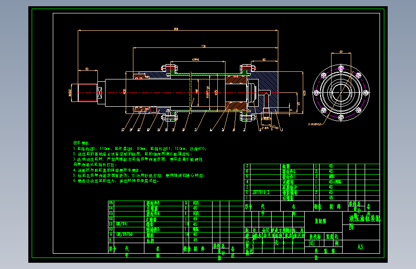Select row number "8" in left parts list
416x269 pixels.
pyautogui.click(x=110, y=240)
